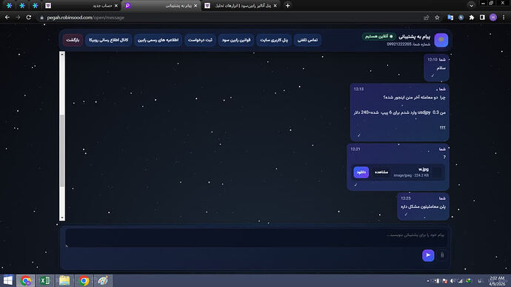Focus the support message text field
This screenshot has width=511, height=287.
255,237
